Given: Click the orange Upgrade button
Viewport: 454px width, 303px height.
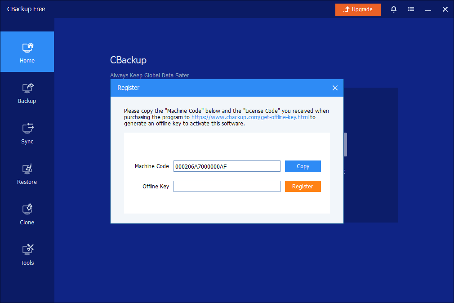Looking at the screenshot, I should [358, 9].
